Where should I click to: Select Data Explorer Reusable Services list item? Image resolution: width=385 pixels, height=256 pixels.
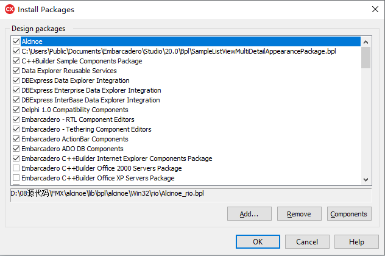69,71
